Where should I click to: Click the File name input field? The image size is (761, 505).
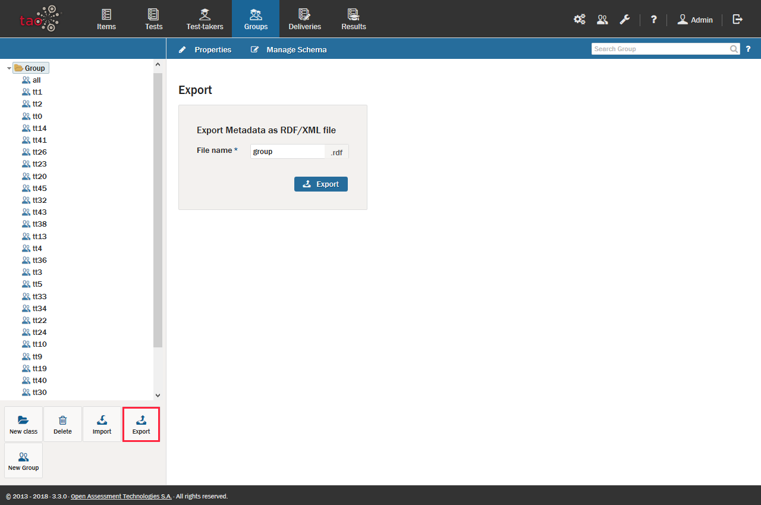pyautogui.click(x=287, y=152)
